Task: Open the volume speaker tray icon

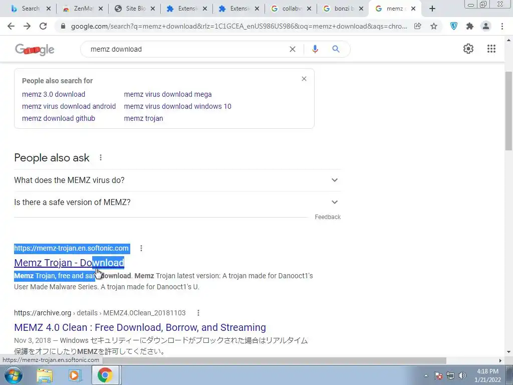Action: pyautogui.click(x=462, y=375)
